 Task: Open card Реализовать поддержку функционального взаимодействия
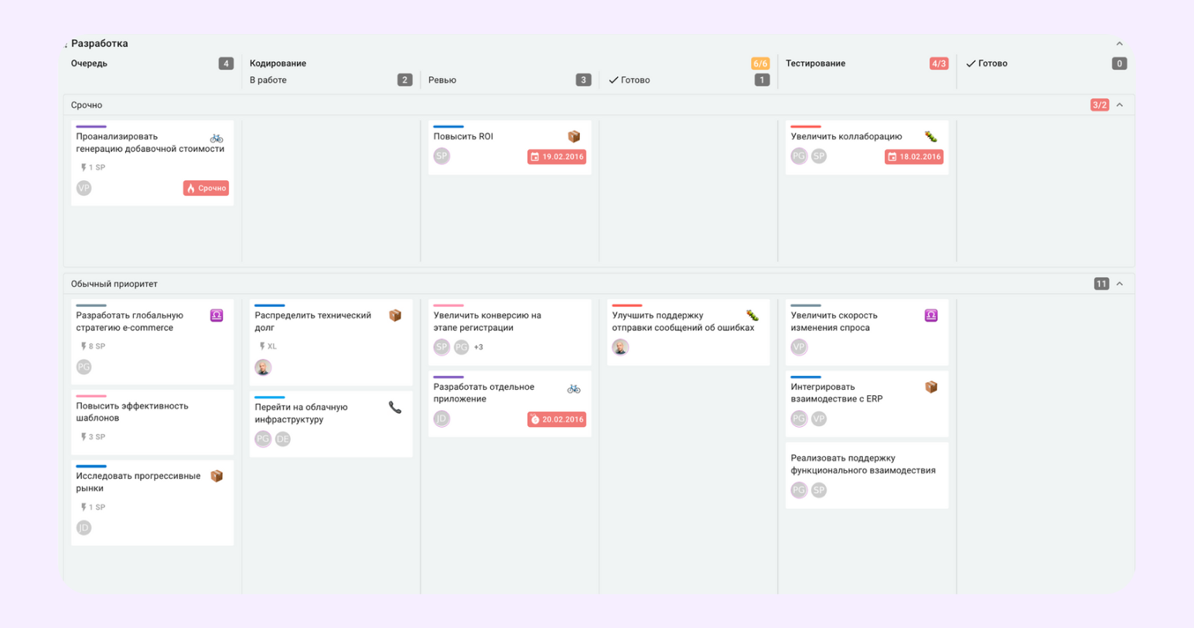[863, 464]
